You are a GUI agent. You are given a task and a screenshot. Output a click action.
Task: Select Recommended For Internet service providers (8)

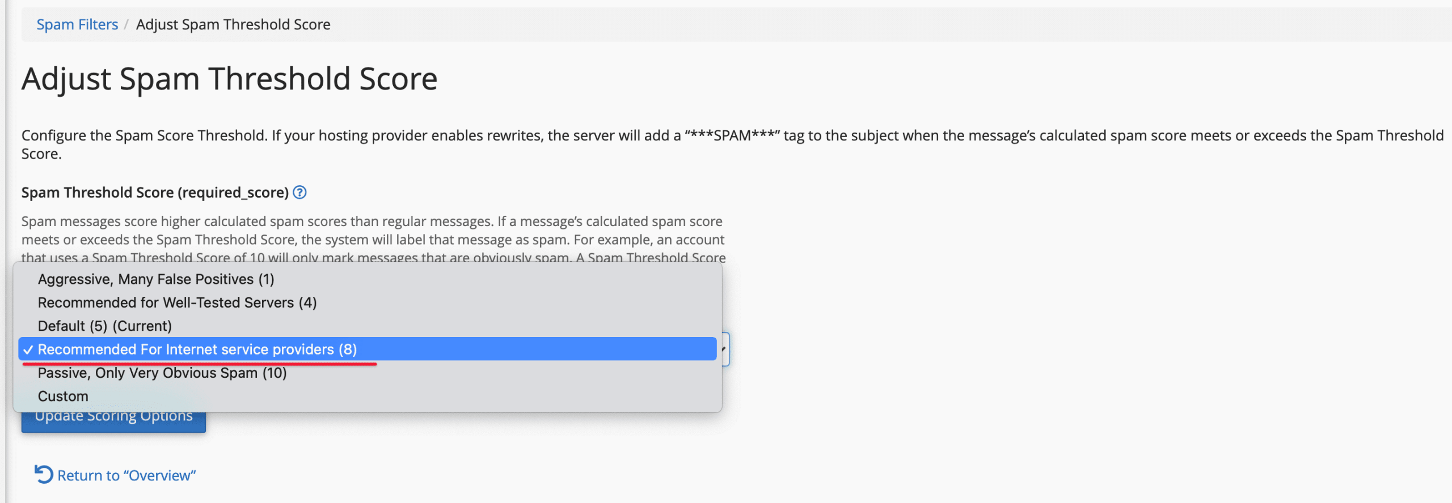coord(197,349)
